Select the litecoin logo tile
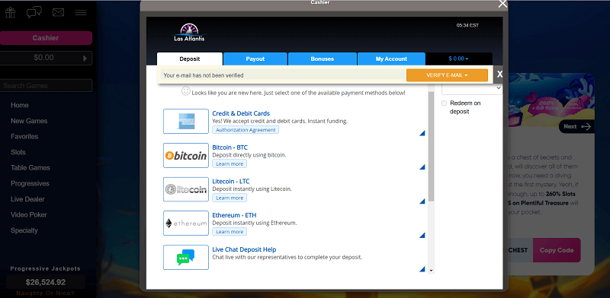This screenshot has height=298, width=610. [186, 189]
